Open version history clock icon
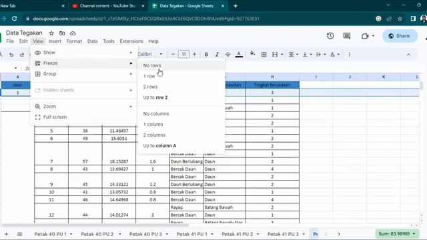Image resolution: width=427 pixels, height=240 pixels. pyautogui.click(x=330, y=36)
